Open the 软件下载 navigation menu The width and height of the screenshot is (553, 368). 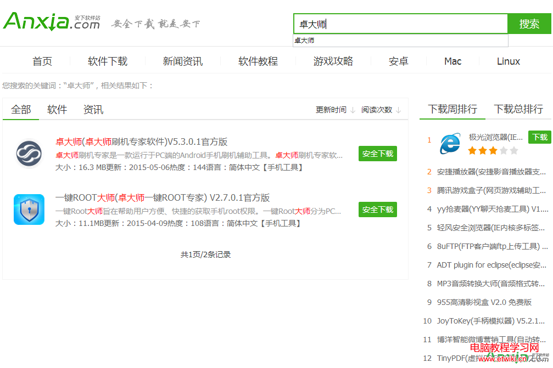108,61
